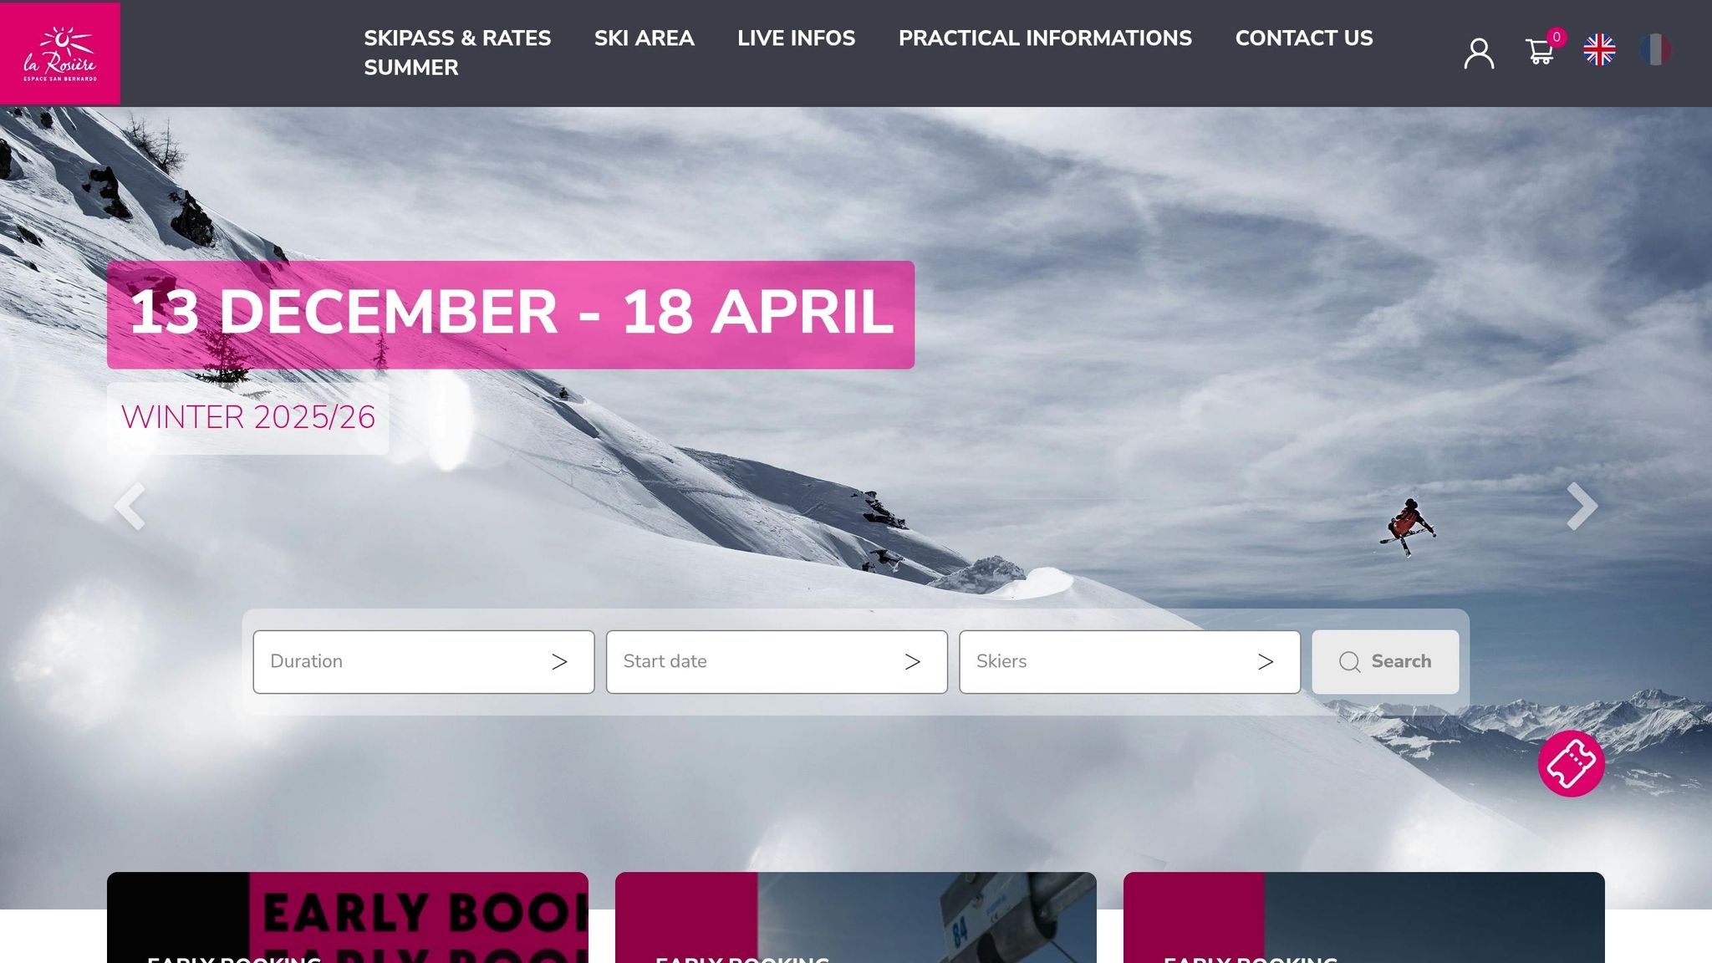
Task: Open the user account icon
Action: tap(1479, 53)
